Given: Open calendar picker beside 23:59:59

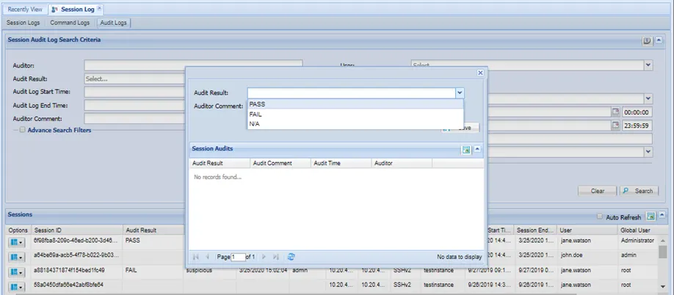Looking at the screenshot, I should [x=615, y=125].
